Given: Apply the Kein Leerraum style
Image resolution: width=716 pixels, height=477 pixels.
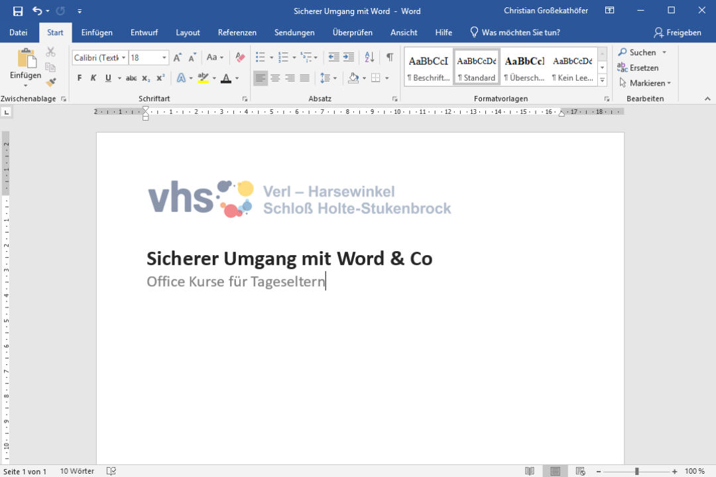Looking at the screenshot, I should click(x=572, y=67).
